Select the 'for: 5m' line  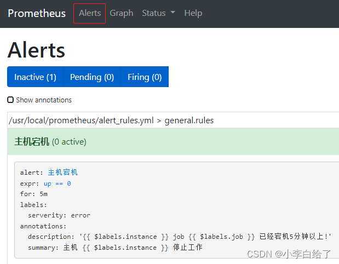pos(34,194)
